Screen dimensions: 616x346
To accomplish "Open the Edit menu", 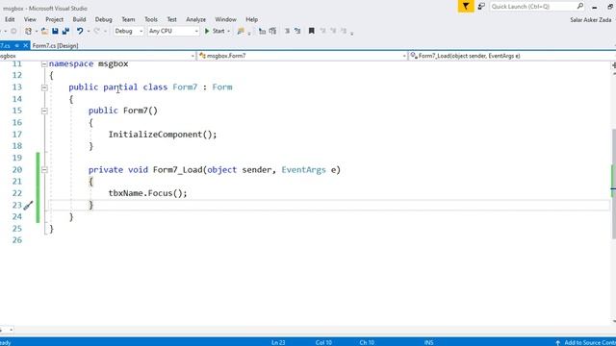I will [10, 19].
